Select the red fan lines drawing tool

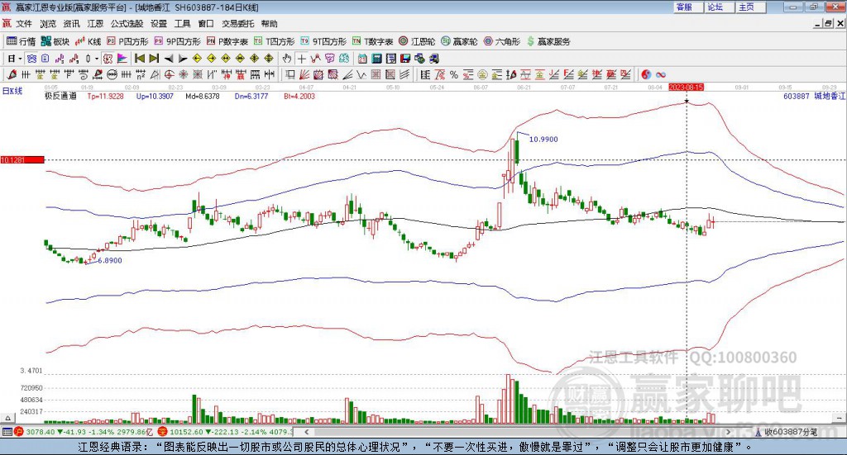[x=304, y=74]
